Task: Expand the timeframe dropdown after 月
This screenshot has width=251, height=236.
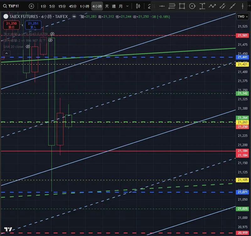Action: (127, 6)
